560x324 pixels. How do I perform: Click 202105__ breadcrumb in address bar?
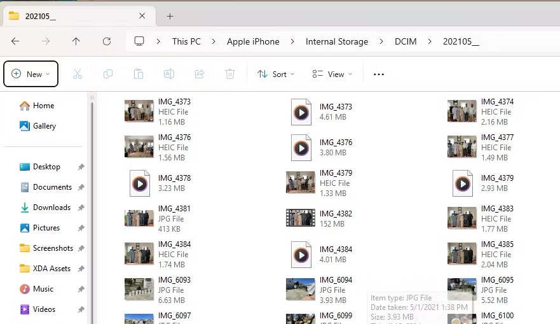click(x=461, y=41)
